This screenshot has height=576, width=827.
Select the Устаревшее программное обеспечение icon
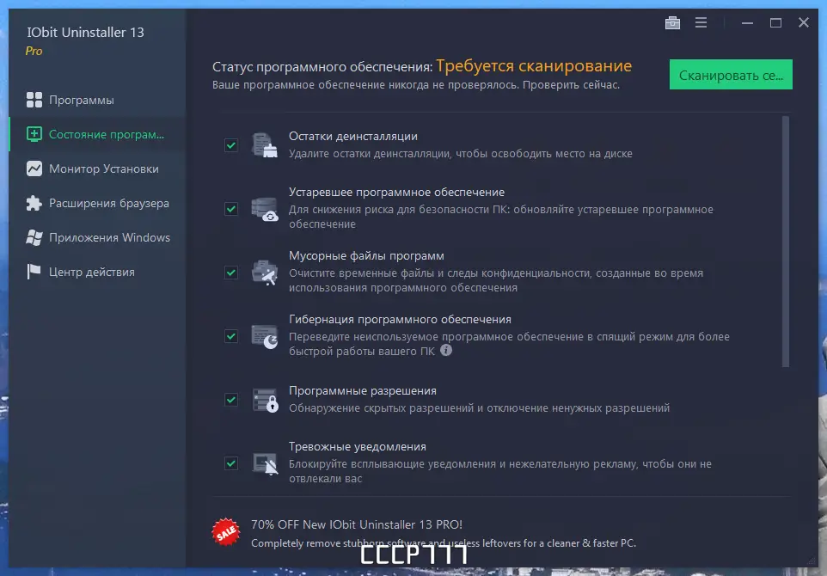coord(262,209)
